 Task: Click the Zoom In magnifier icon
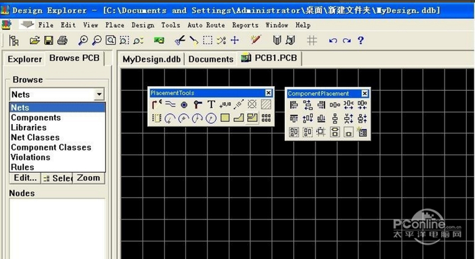coord(83,40)
